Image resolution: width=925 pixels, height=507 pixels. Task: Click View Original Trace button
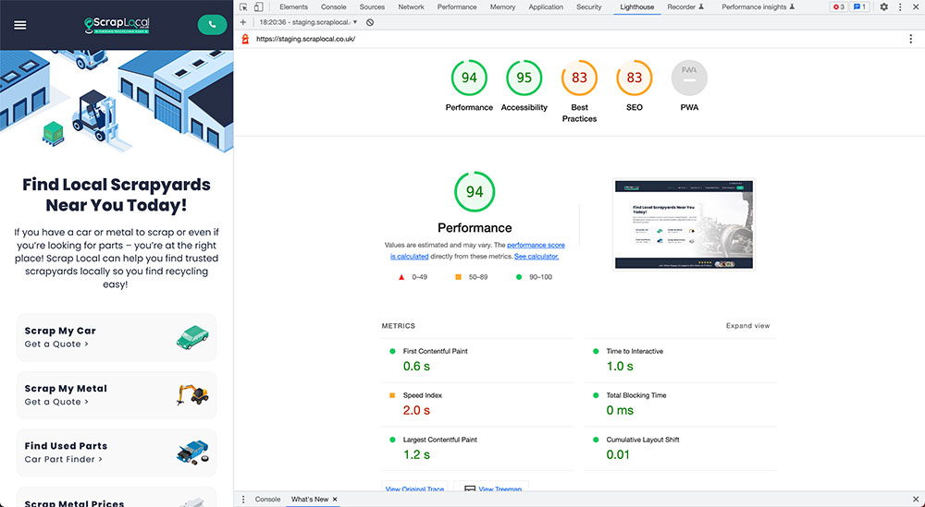[414, 487]
